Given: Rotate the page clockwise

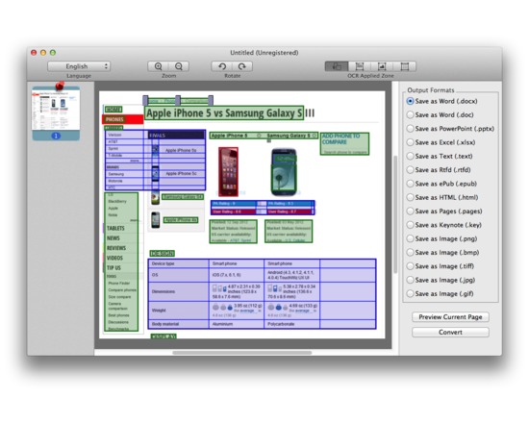Looking at the screenshot, I should (242, 66).
